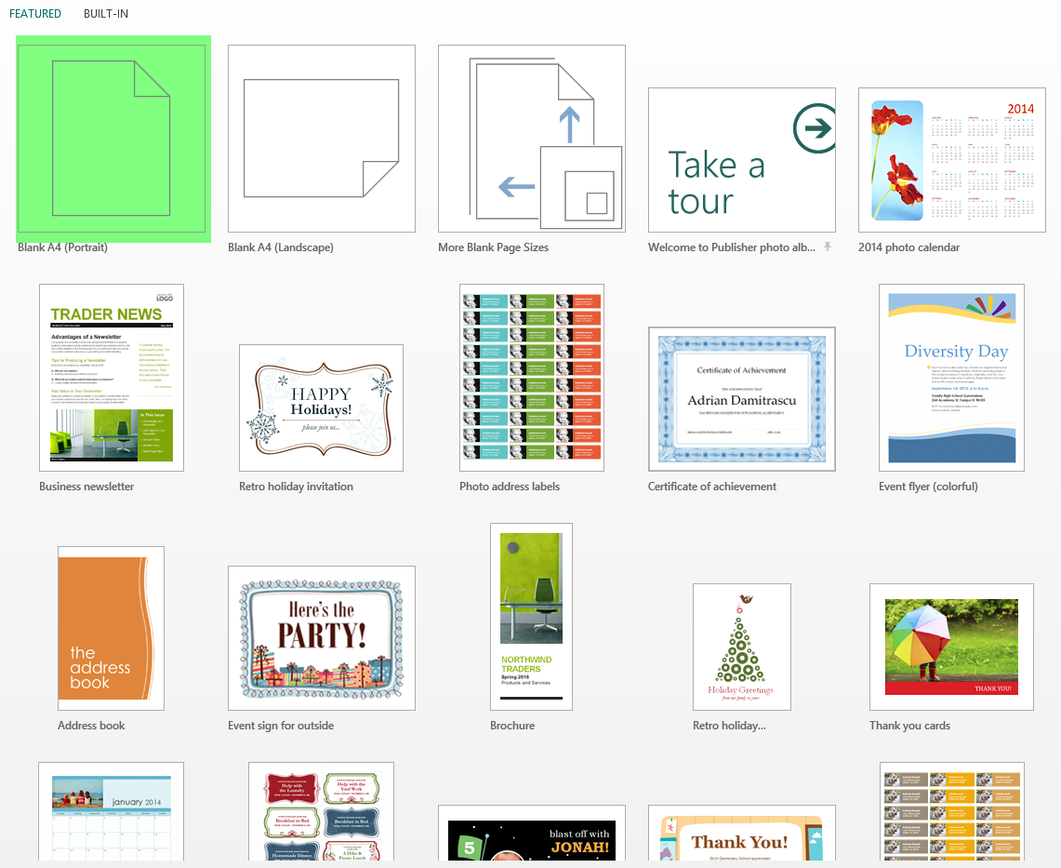Switch to the FEATURED tab
The image size is (1061, 868).
35,14
